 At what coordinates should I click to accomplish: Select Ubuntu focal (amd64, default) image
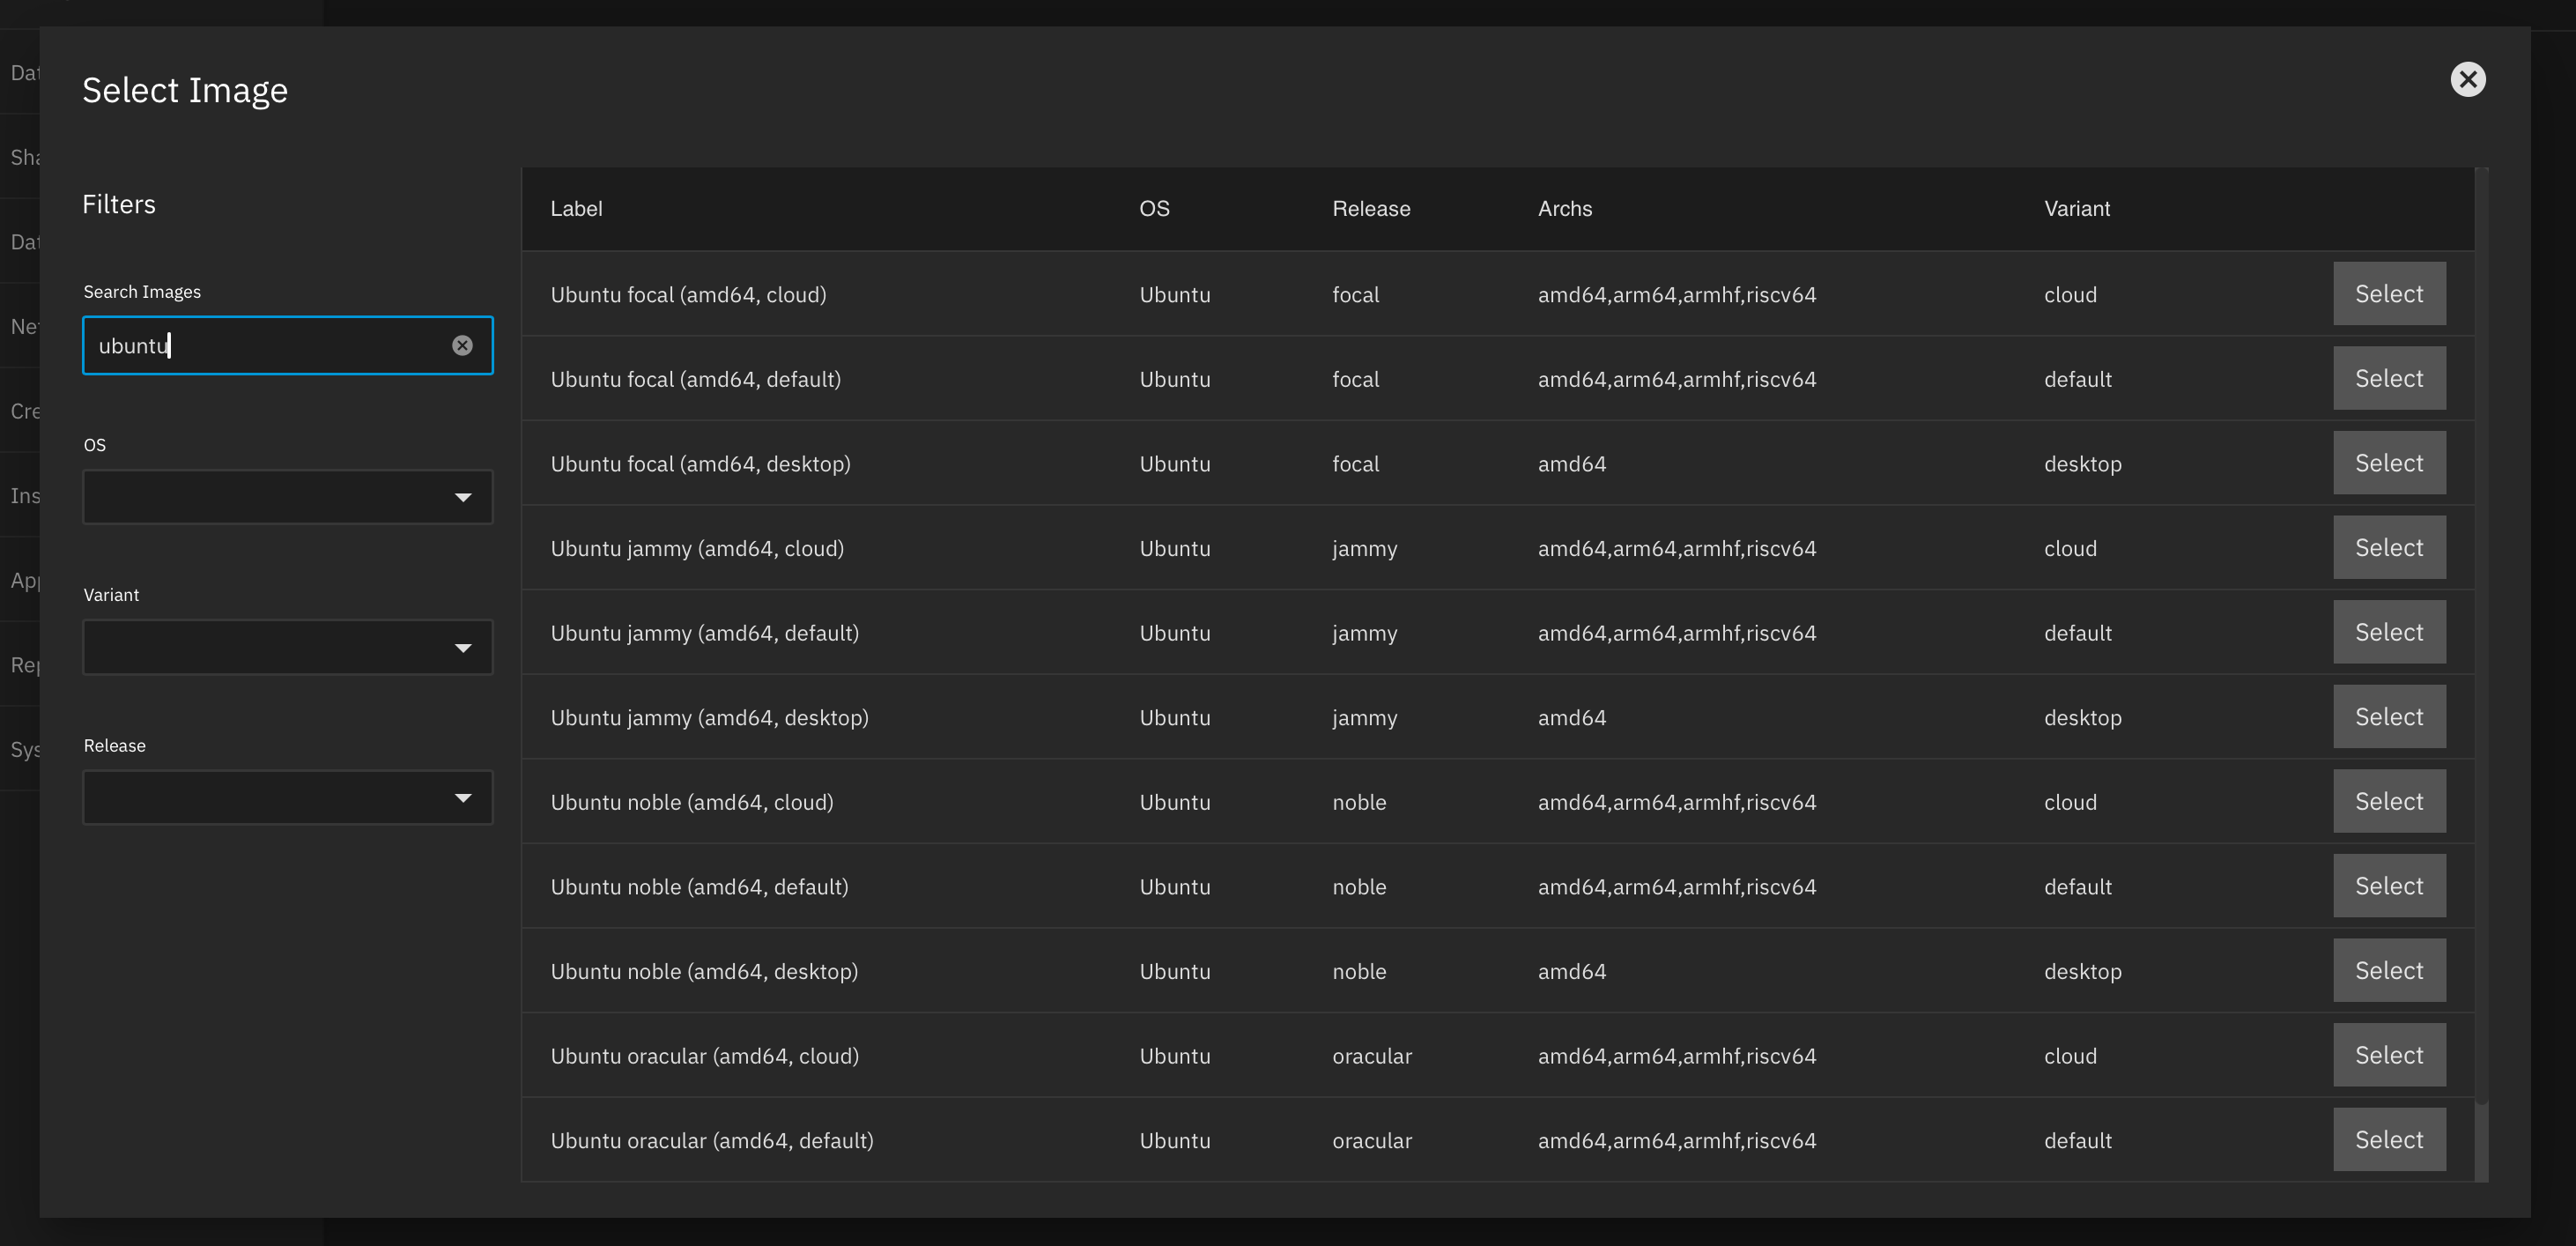point(2389,378)
